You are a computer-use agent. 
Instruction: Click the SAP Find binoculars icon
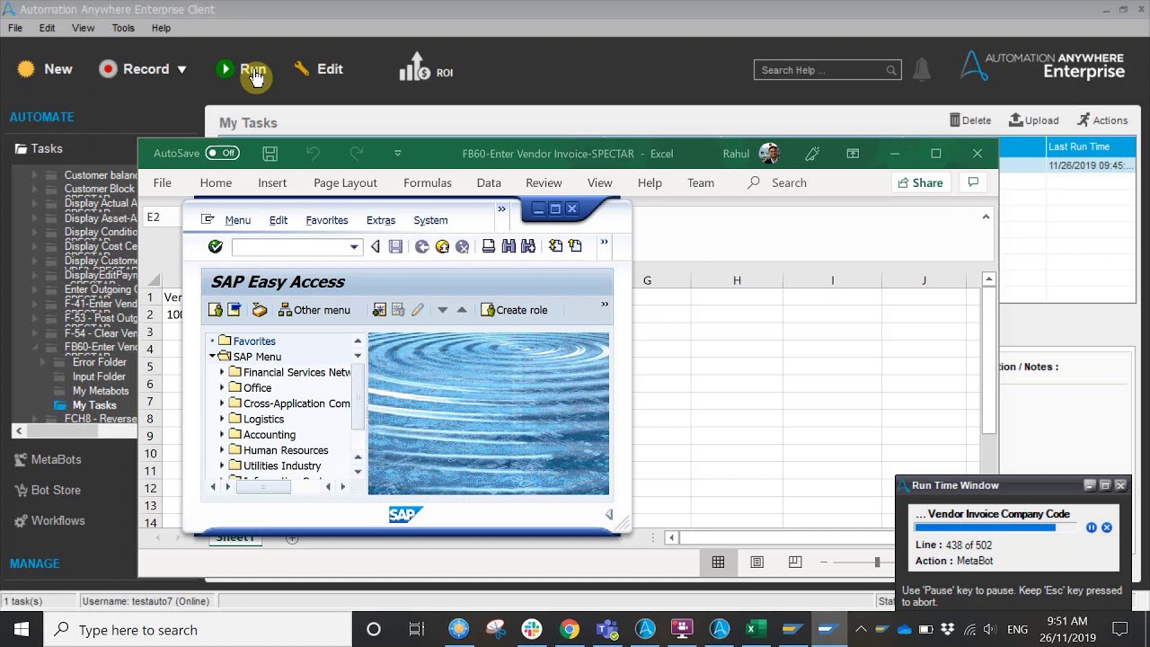pyautogui.click(x=509, y=246)
